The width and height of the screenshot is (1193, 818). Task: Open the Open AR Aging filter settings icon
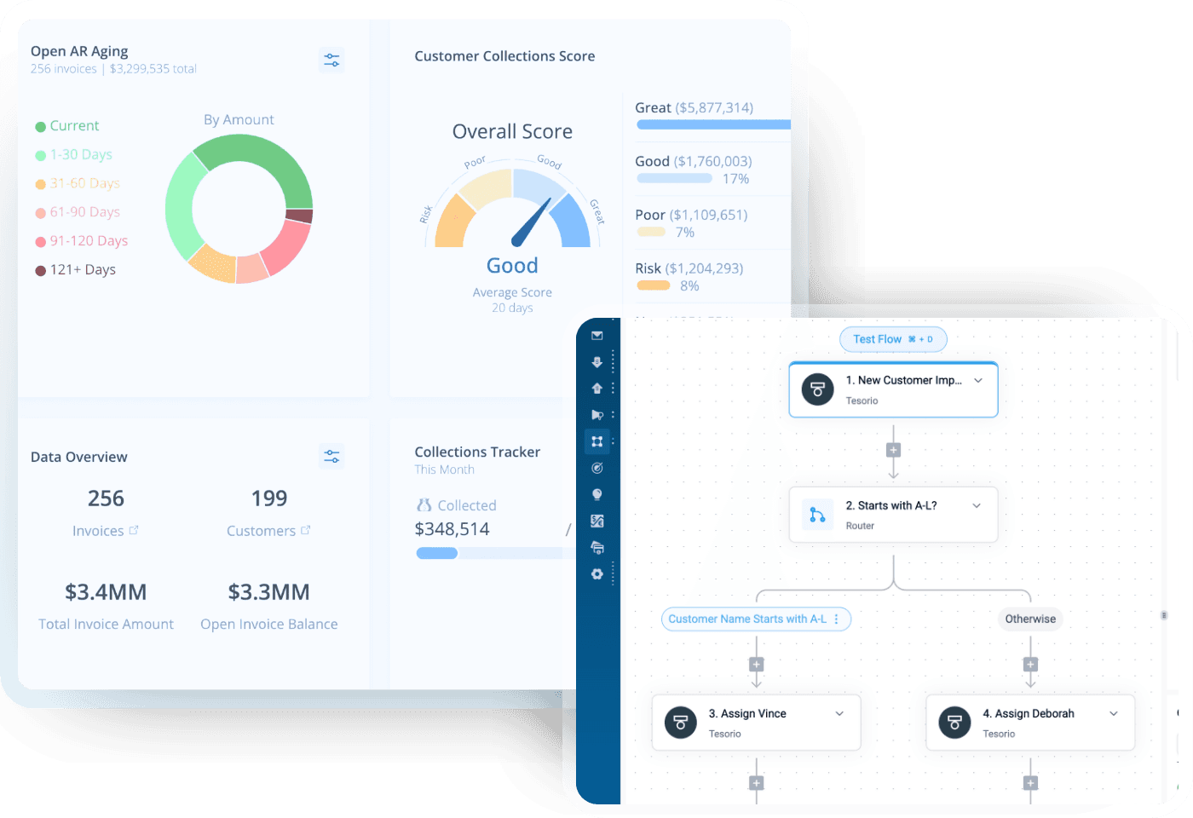point(331,60)
